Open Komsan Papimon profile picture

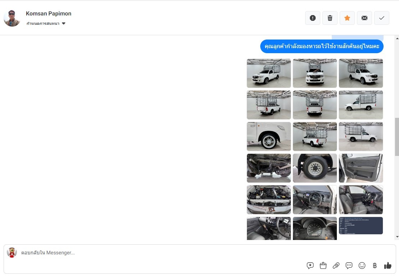(12, 18)
